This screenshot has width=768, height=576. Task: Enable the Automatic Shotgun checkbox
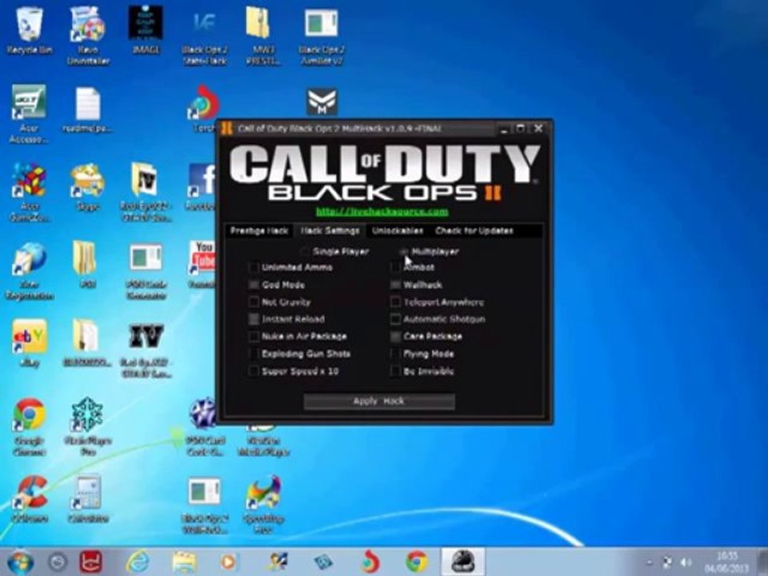tap(395, 319)
